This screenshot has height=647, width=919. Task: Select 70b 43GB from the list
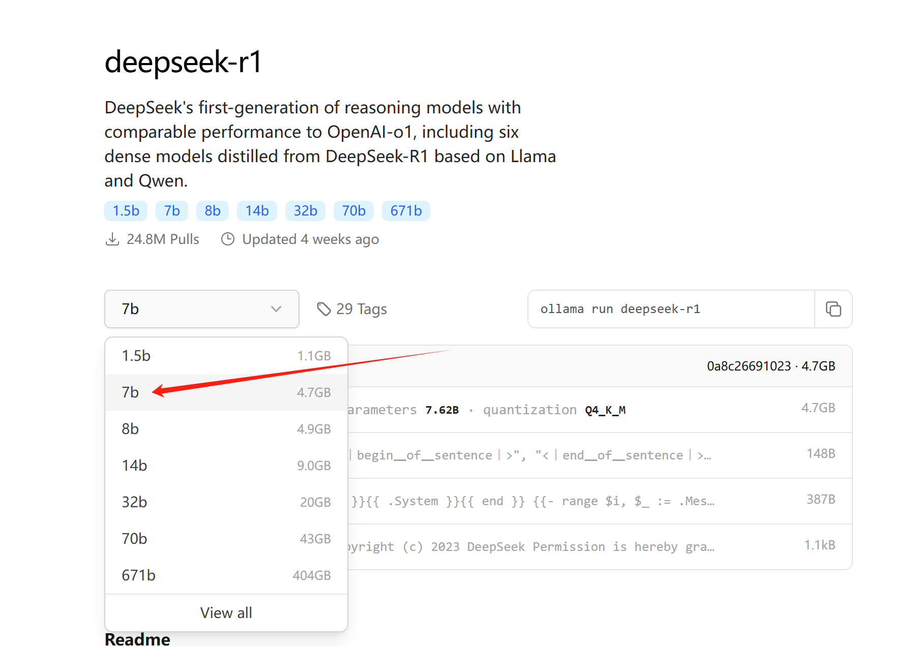(x=226, y=539)
